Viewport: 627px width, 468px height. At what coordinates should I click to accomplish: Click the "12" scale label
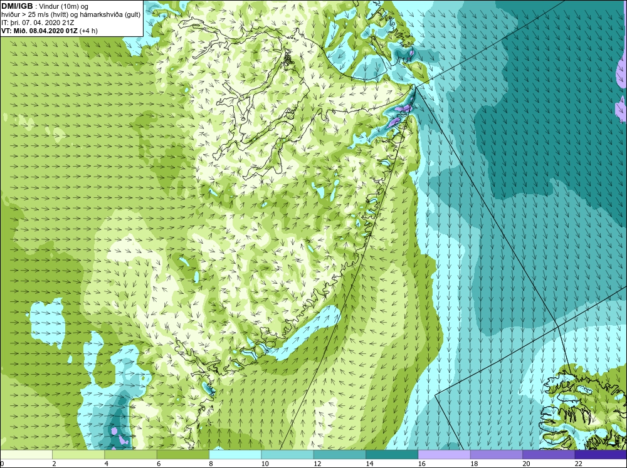coord(317,464)
